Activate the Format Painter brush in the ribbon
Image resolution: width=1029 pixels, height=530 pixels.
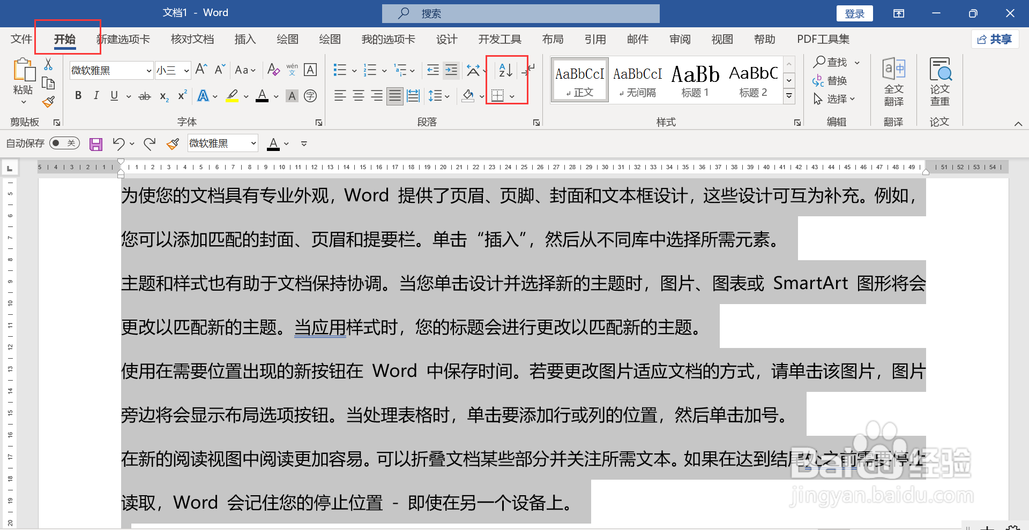click(x=48, y=102)
